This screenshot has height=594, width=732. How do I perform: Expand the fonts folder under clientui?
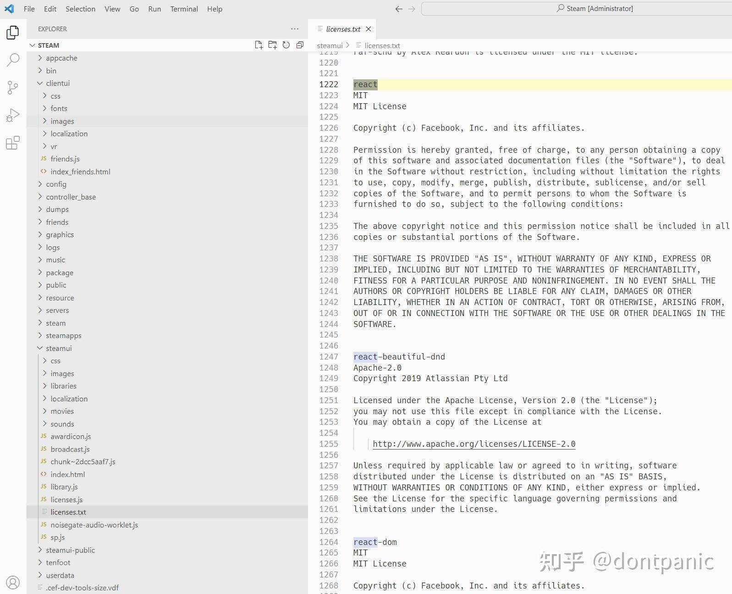[x=59, y=108]
